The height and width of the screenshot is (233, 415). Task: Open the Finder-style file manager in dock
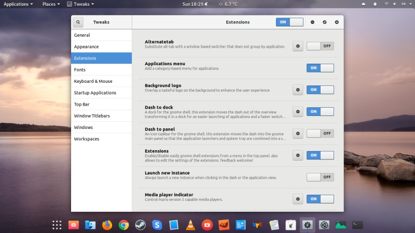[x=90, y=225]
